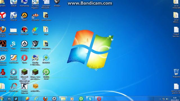Open the clock showing 8:30

tap(175, 99)
